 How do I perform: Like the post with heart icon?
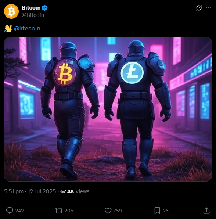tap(108, 211)
